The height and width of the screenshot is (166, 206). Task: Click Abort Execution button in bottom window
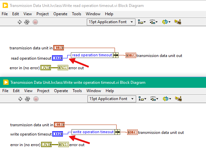36,99
